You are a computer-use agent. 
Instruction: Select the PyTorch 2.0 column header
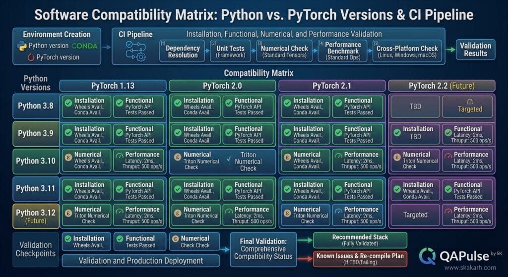(222, 86)
